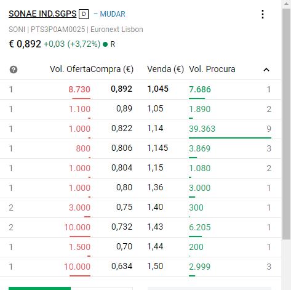Open the three-dot options menu

(263, 14)
